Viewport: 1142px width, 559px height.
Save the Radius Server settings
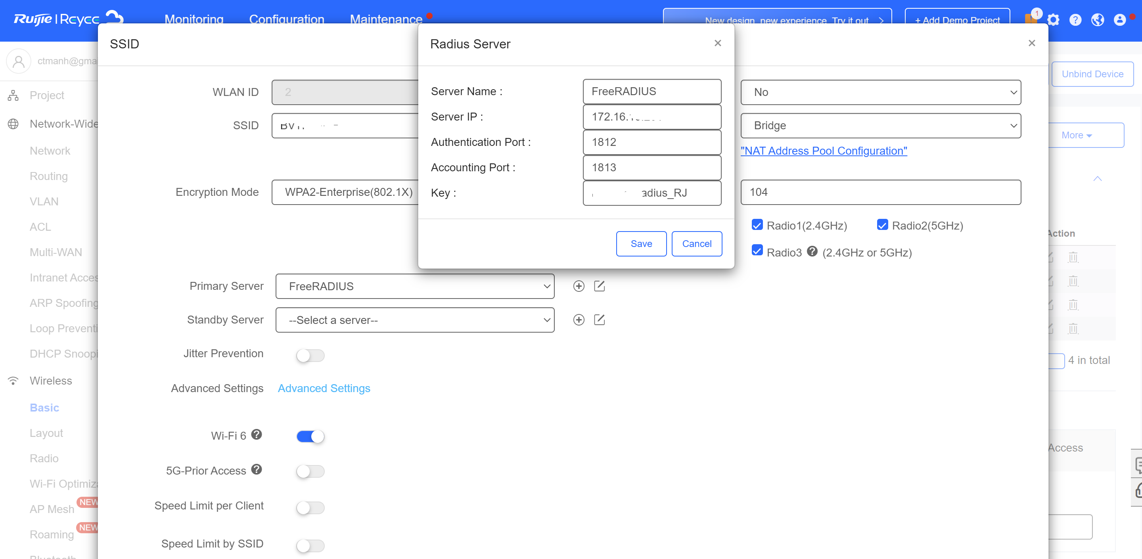(x=641, y=244)
